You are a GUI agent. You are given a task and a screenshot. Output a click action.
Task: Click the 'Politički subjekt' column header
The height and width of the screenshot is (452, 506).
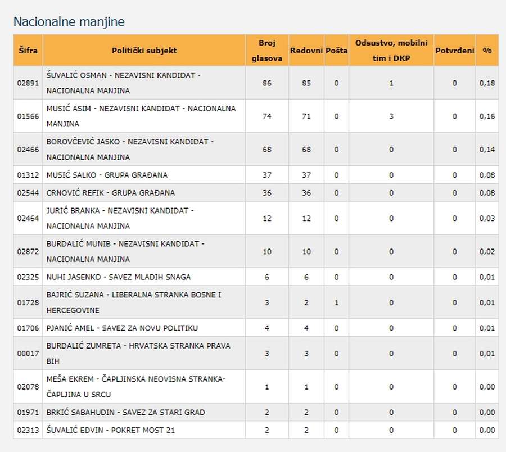click(x=144, y=51)
